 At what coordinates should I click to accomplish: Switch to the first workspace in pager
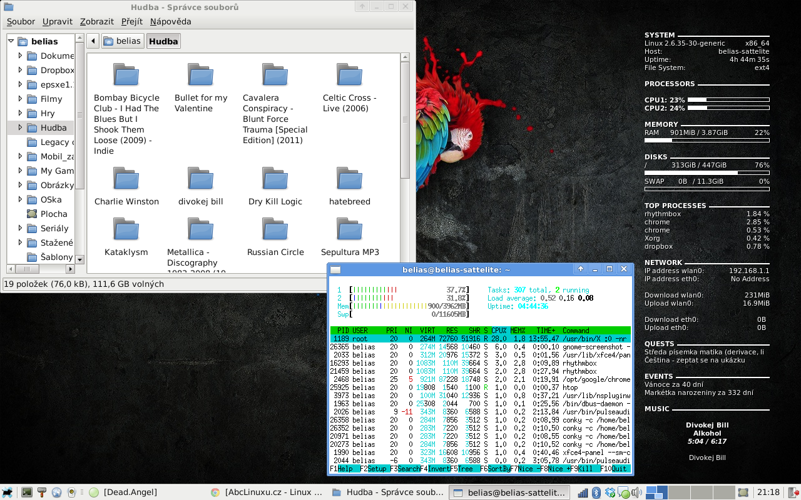[657, 492]
